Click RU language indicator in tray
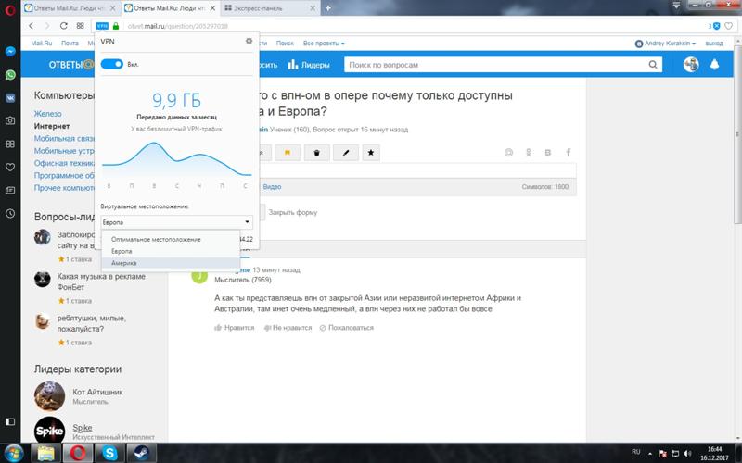 coord(636,453)
